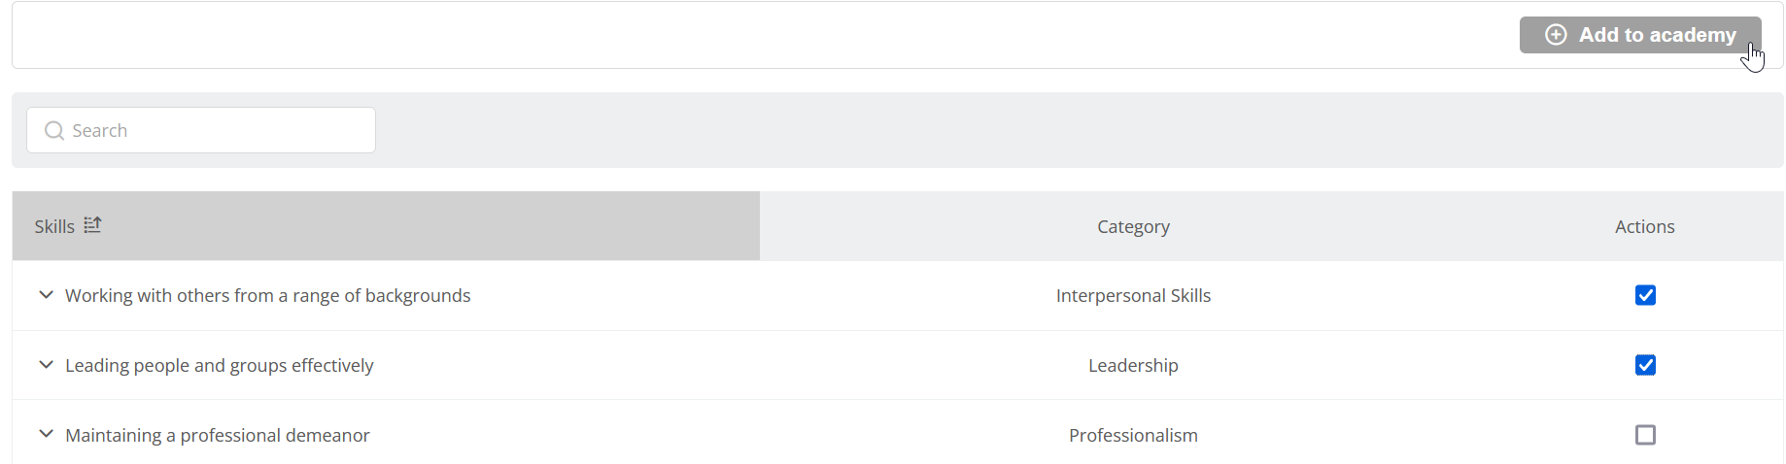Open the Working with others from backgrounds skill
1786x464 pixels.
tap(267, 295)
